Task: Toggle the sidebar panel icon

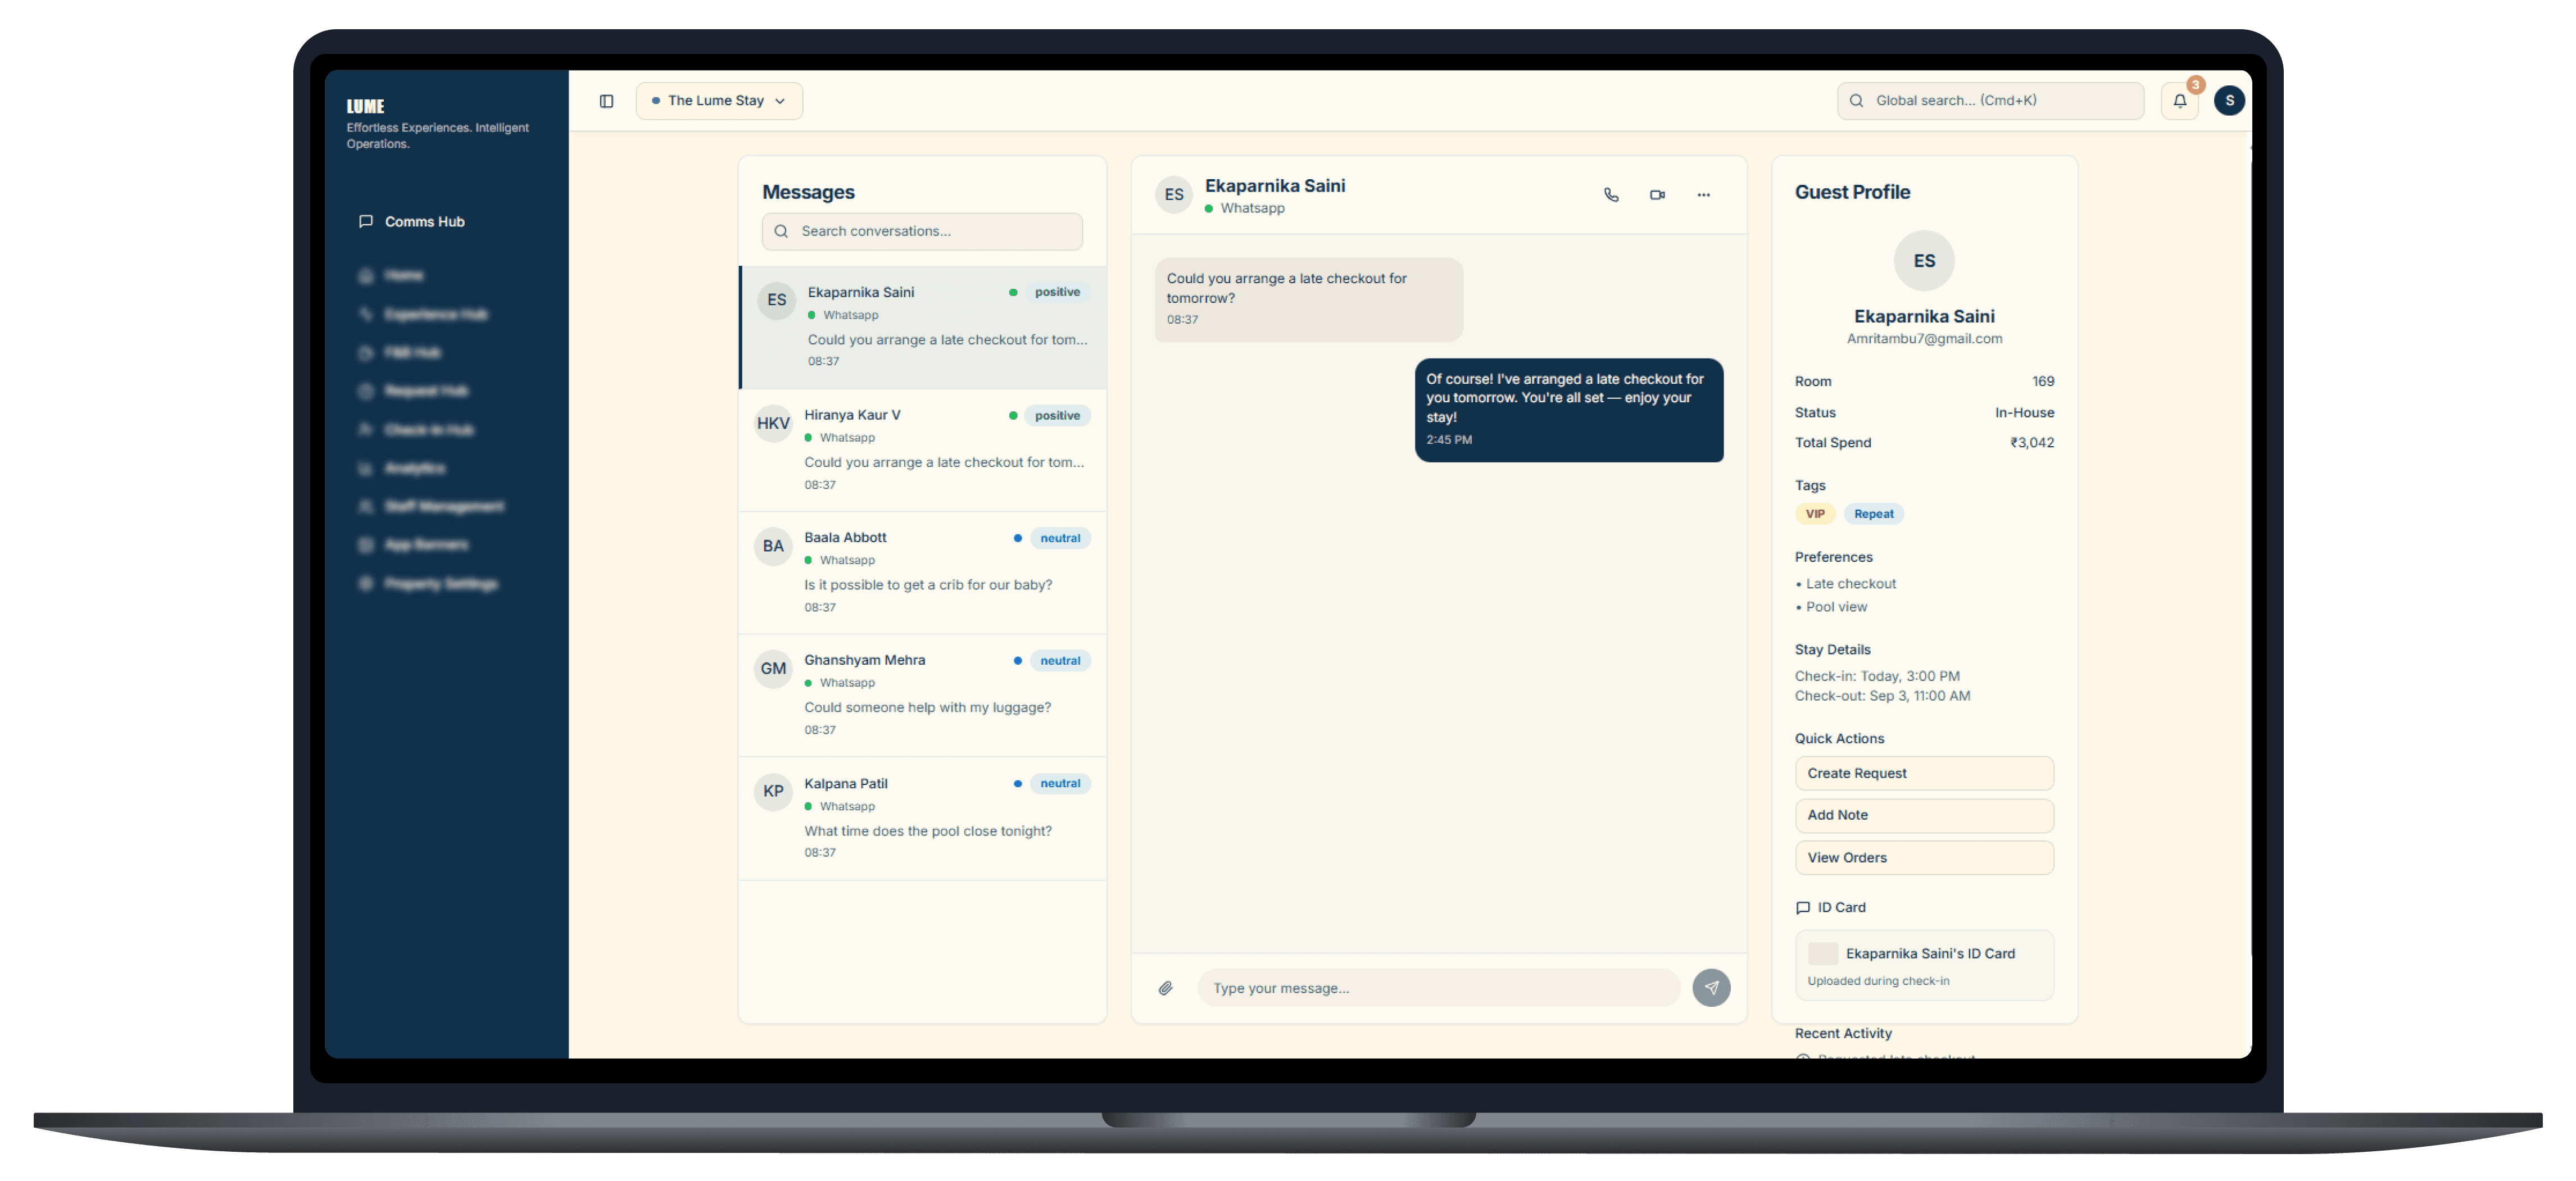Action: tap(606, 101)
